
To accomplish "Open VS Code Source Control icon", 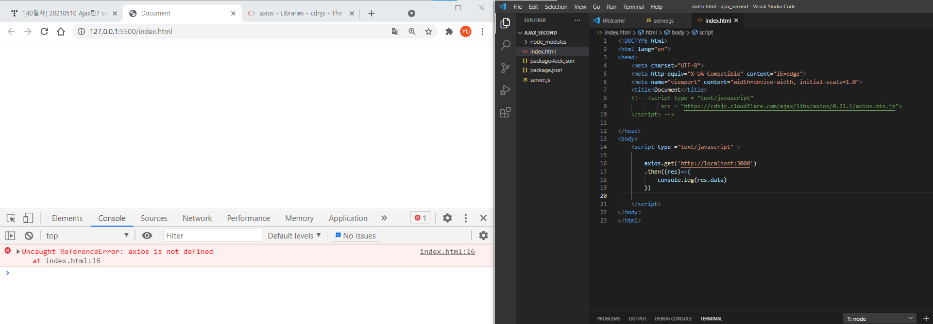I will click(x=505, y=68).
